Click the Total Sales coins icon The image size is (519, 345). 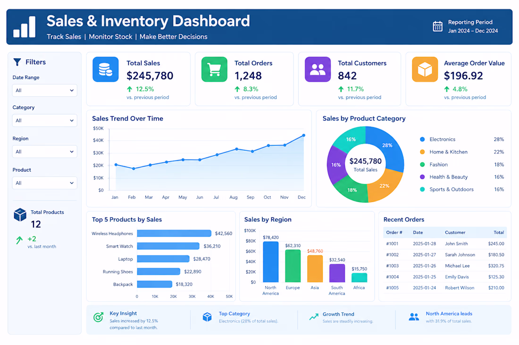pos(106,69)
